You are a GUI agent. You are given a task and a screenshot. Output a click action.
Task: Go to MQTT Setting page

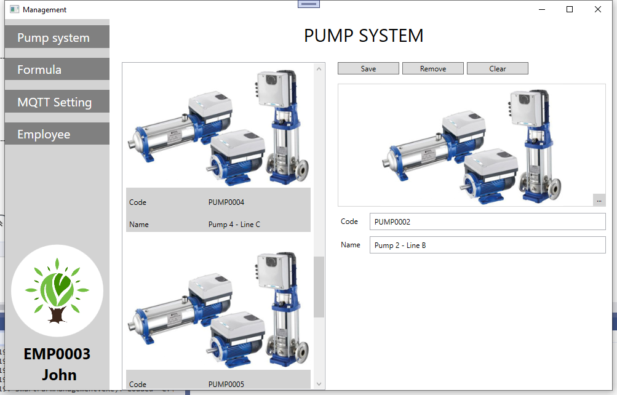click(57, 102)
